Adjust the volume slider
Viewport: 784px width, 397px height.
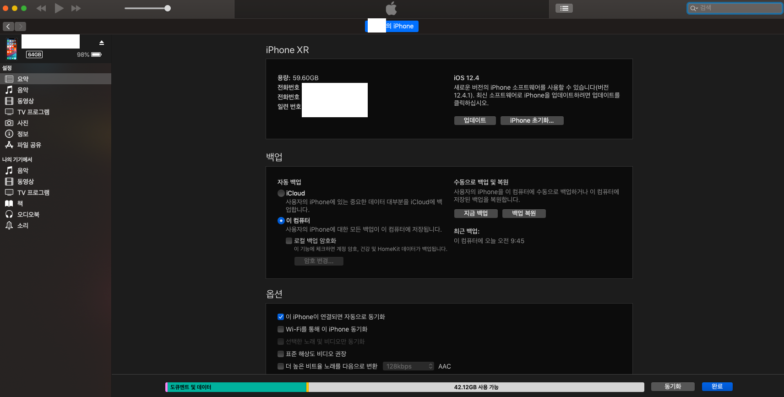[x=147, y=8]
